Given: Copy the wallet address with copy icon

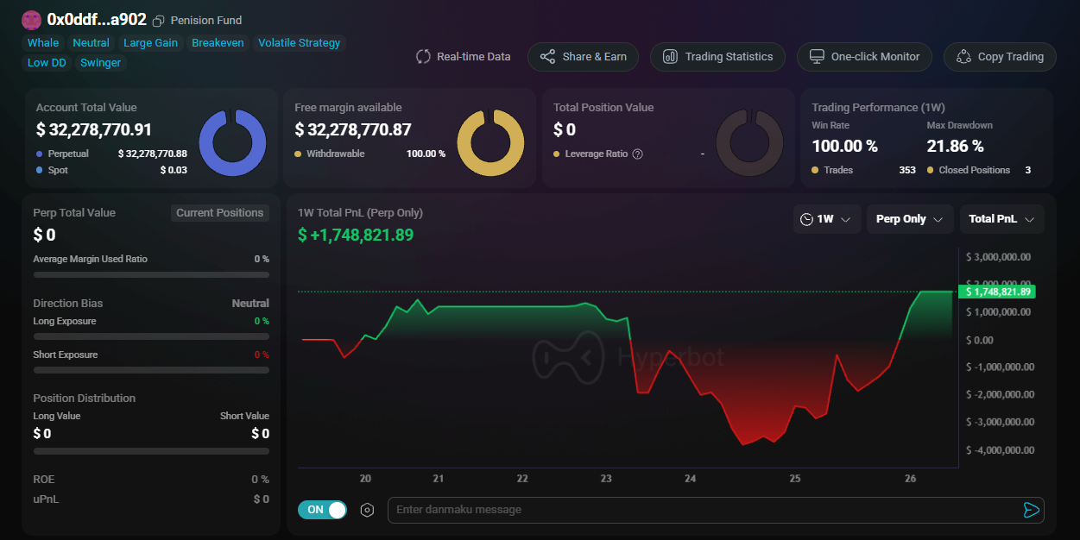Looking at the screenshot, I should (158, 21).
